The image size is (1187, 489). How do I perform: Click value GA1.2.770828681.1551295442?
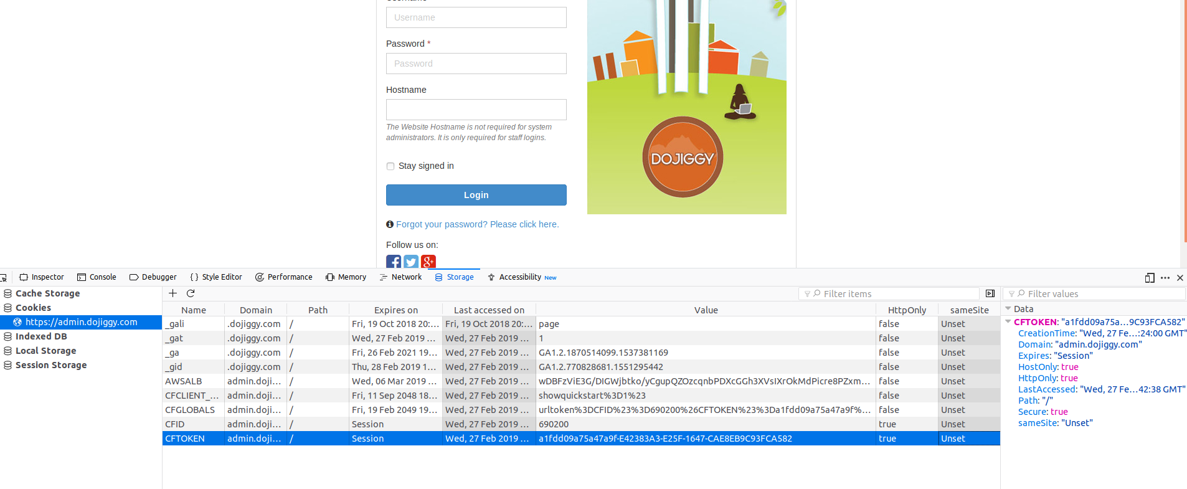[601, 367]
